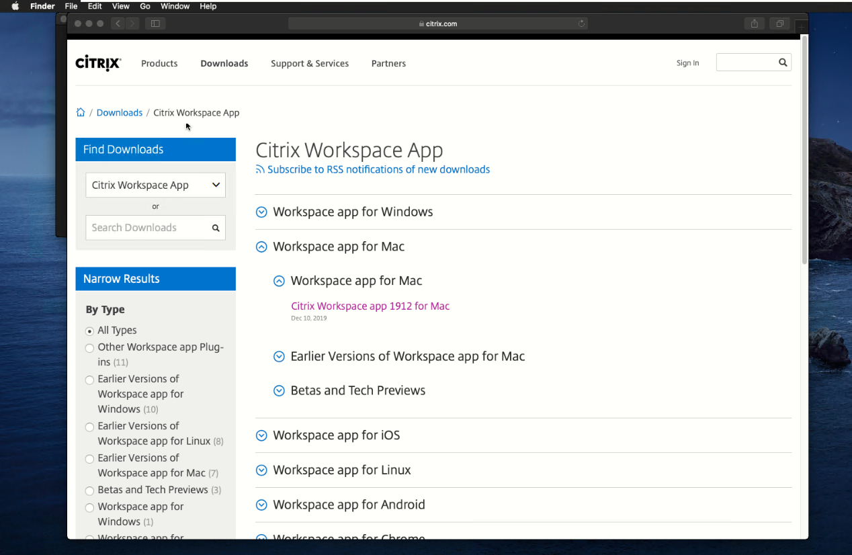Open the Safari share button
Image resolution: width=852 pixels, height=555 pixels.
[x=755, y=24]
